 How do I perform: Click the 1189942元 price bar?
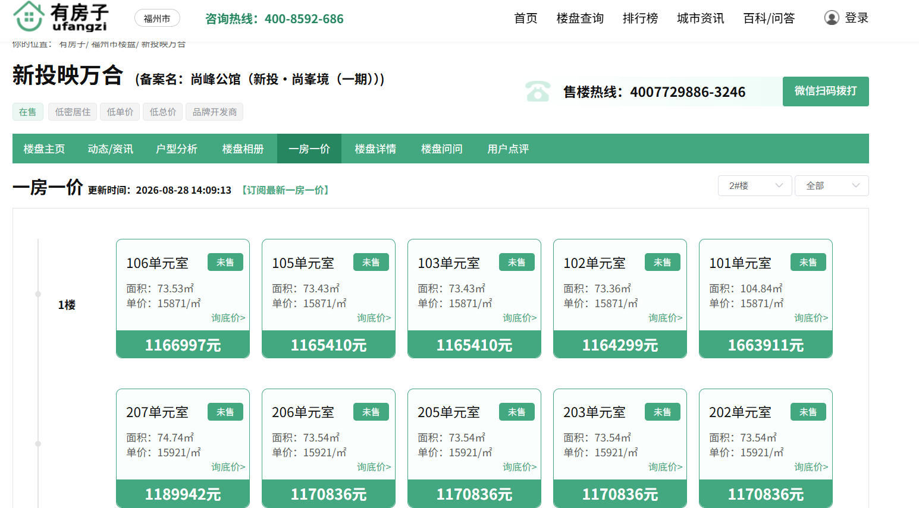click(183, 494)
